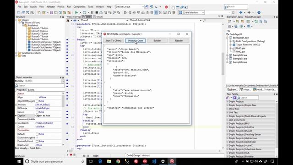293x165 pixels.
Task: Click the Bind Visually... link
Action: [22, 148]
